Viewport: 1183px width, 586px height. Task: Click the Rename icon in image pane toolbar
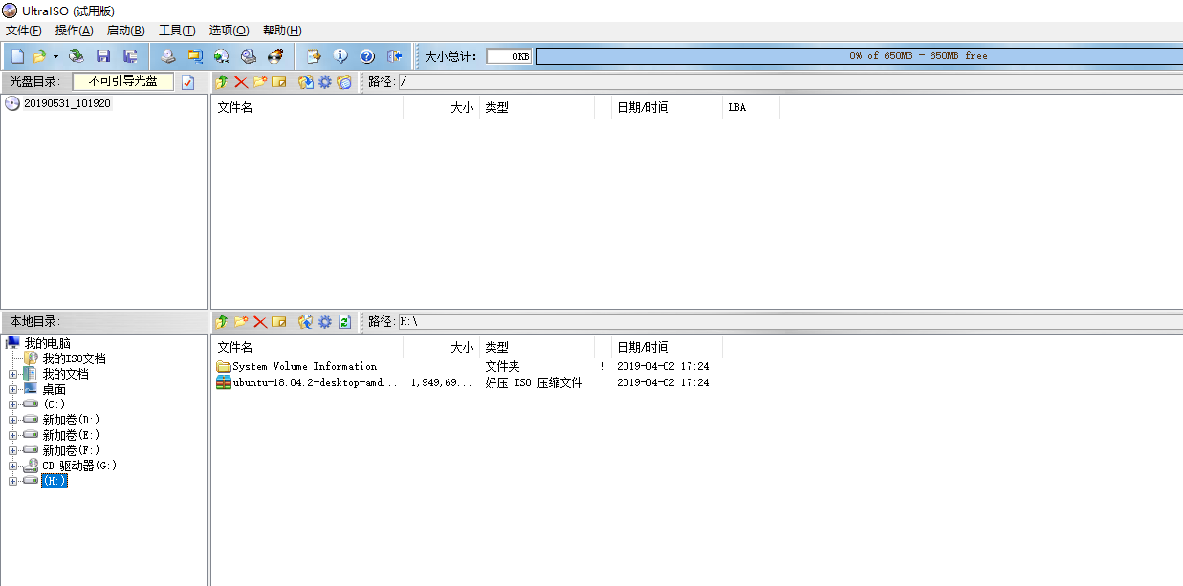(279, 82)
